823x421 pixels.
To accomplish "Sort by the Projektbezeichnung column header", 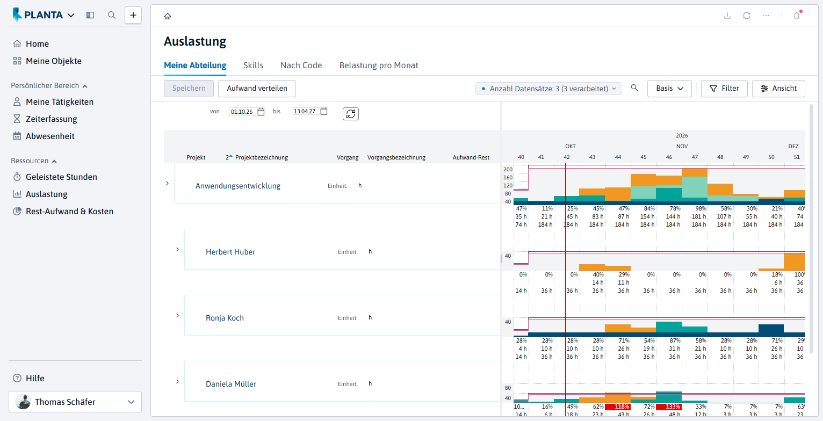I will point(262,158).
